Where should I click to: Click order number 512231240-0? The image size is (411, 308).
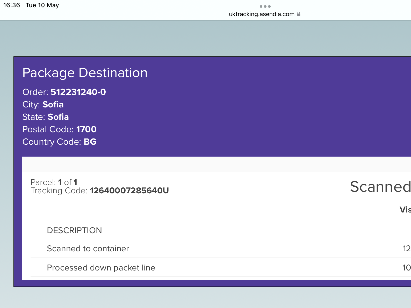78,92
